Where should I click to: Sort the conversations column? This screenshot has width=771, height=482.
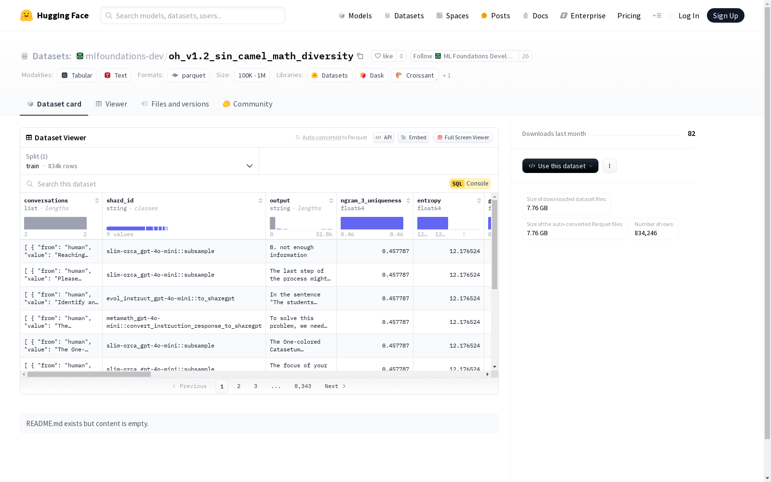click(97, 201)
